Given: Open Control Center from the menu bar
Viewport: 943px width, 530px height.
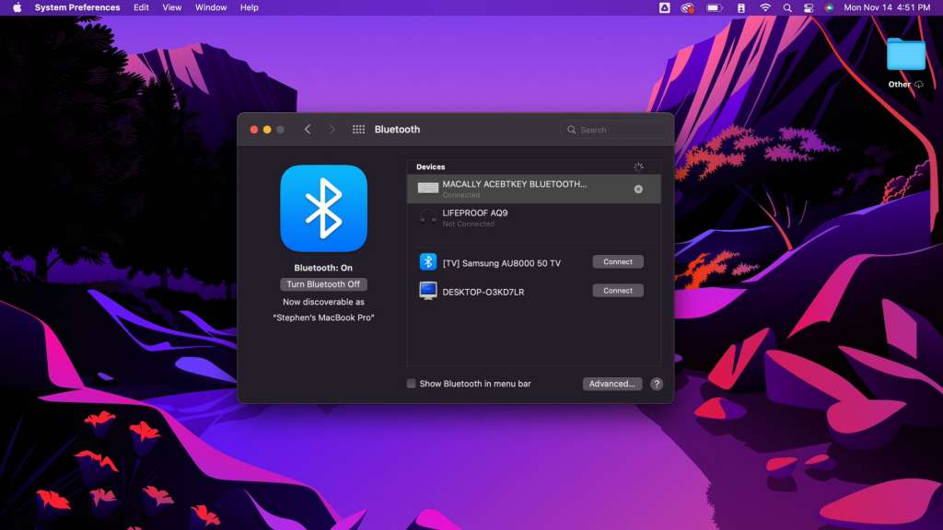Looking at the screenshot, I should pos(809,7).
